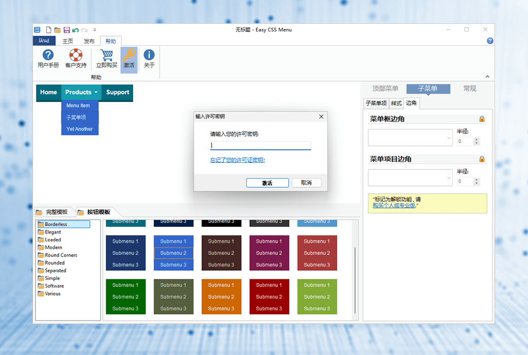Click the license key input field

click(x=260, y=146)
